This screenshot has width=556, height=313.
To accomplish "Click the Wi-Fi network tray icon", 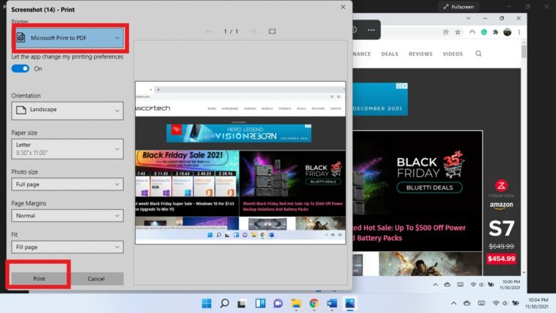I will (x=496, y=303).
